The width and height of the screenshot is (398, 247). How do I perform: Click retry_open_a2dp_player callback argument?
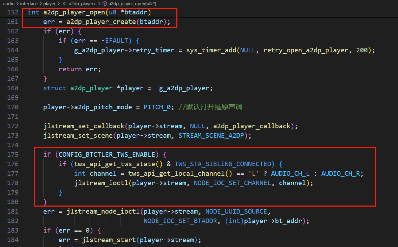click(306, 50)
